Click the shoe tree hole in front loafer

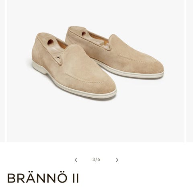click(50, 42)
